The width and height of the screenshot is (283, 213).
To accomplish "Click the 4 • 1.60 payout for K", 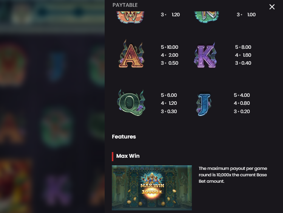I will point(243,55).
